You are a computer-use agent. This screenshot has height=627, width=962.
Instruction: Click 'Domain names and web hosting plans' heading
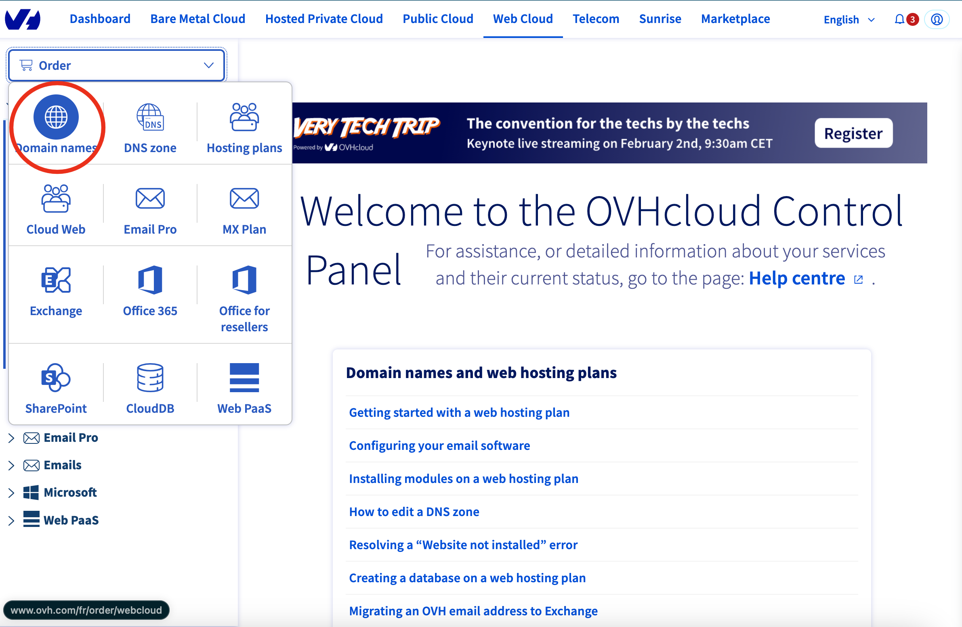[481, 373]
